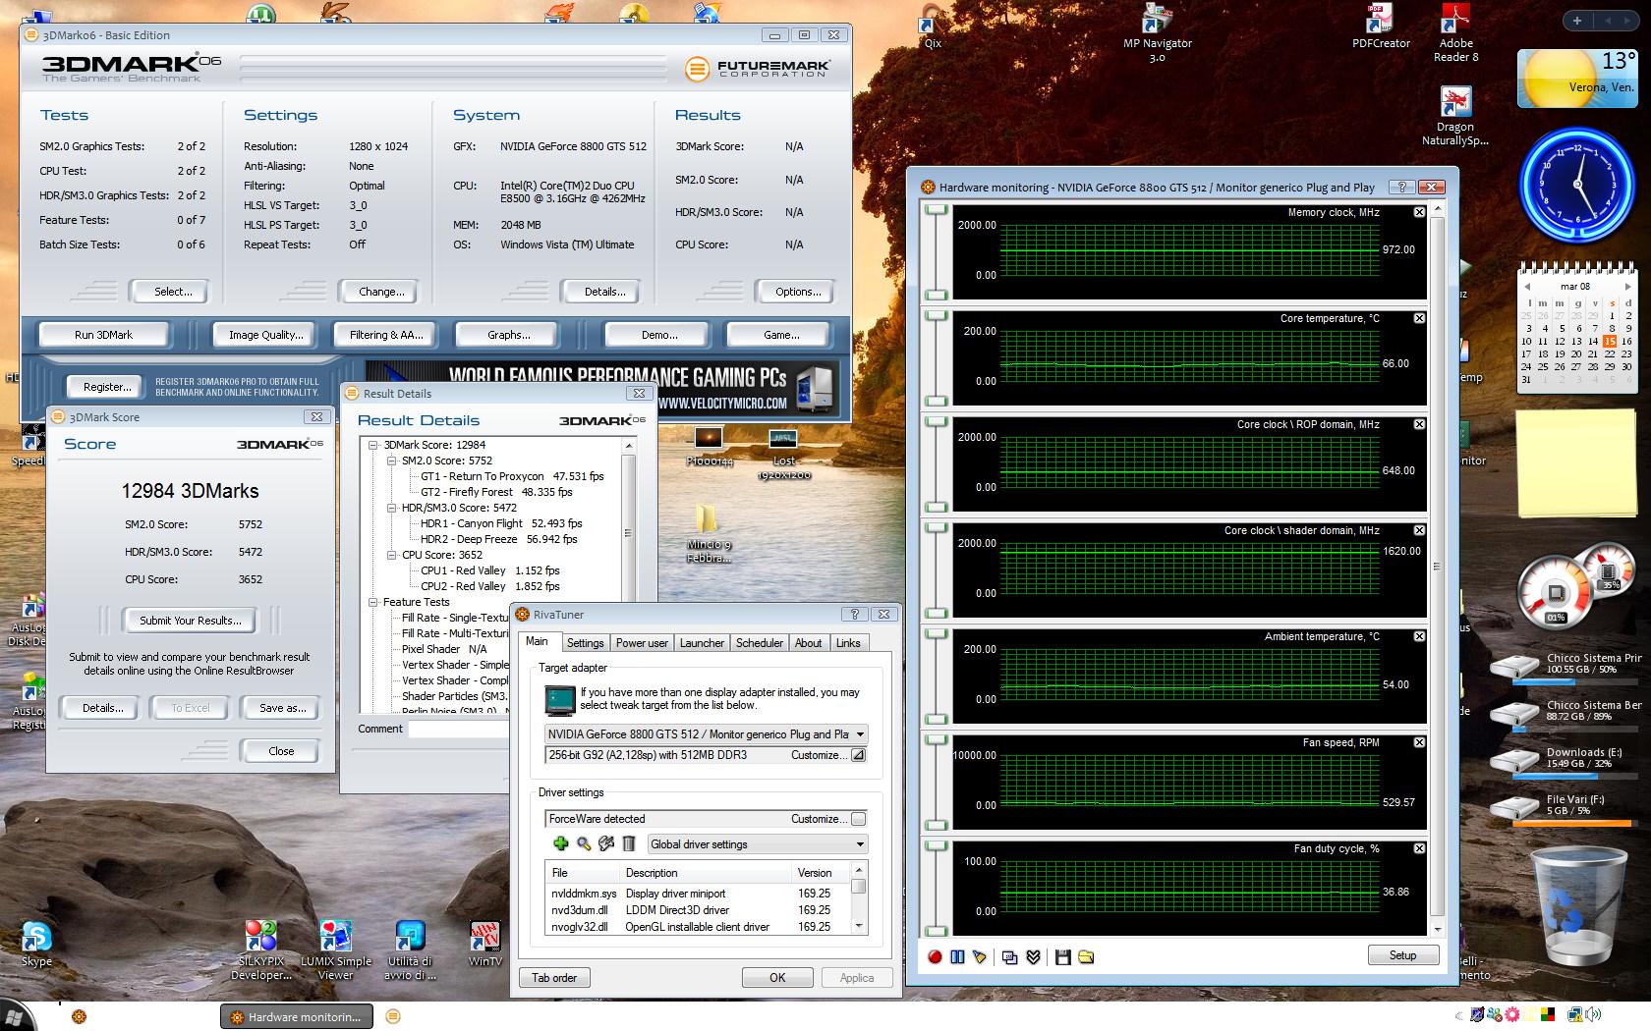The image size is (1651, 1031).
Task: Open the Mincio 9 Febbraio folder on desktop
Action: pos(708,535)
